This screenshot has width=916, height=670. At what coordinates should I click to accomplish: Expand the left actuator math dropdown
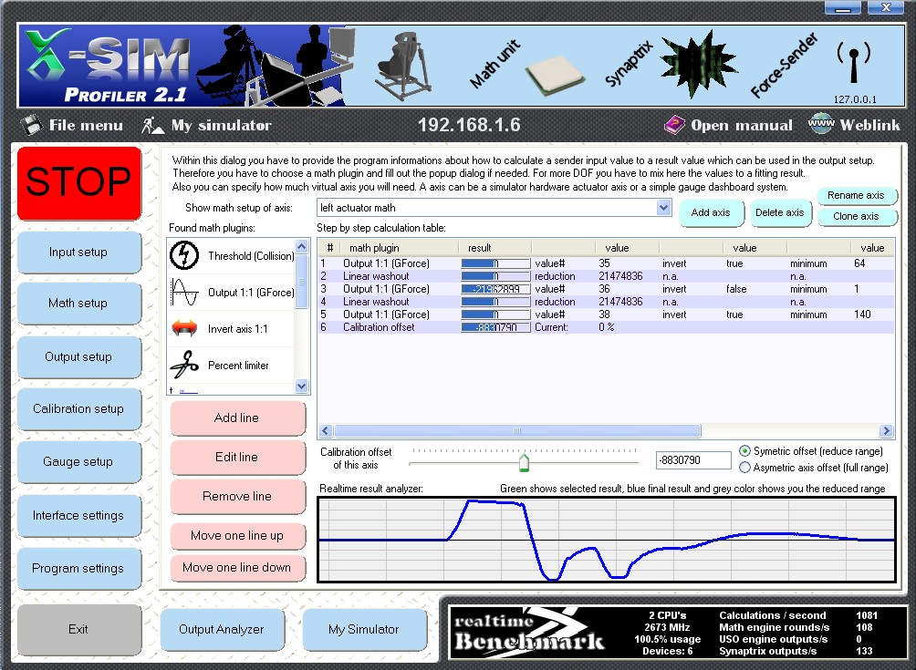pyautogui.click(x=663, y=208)
